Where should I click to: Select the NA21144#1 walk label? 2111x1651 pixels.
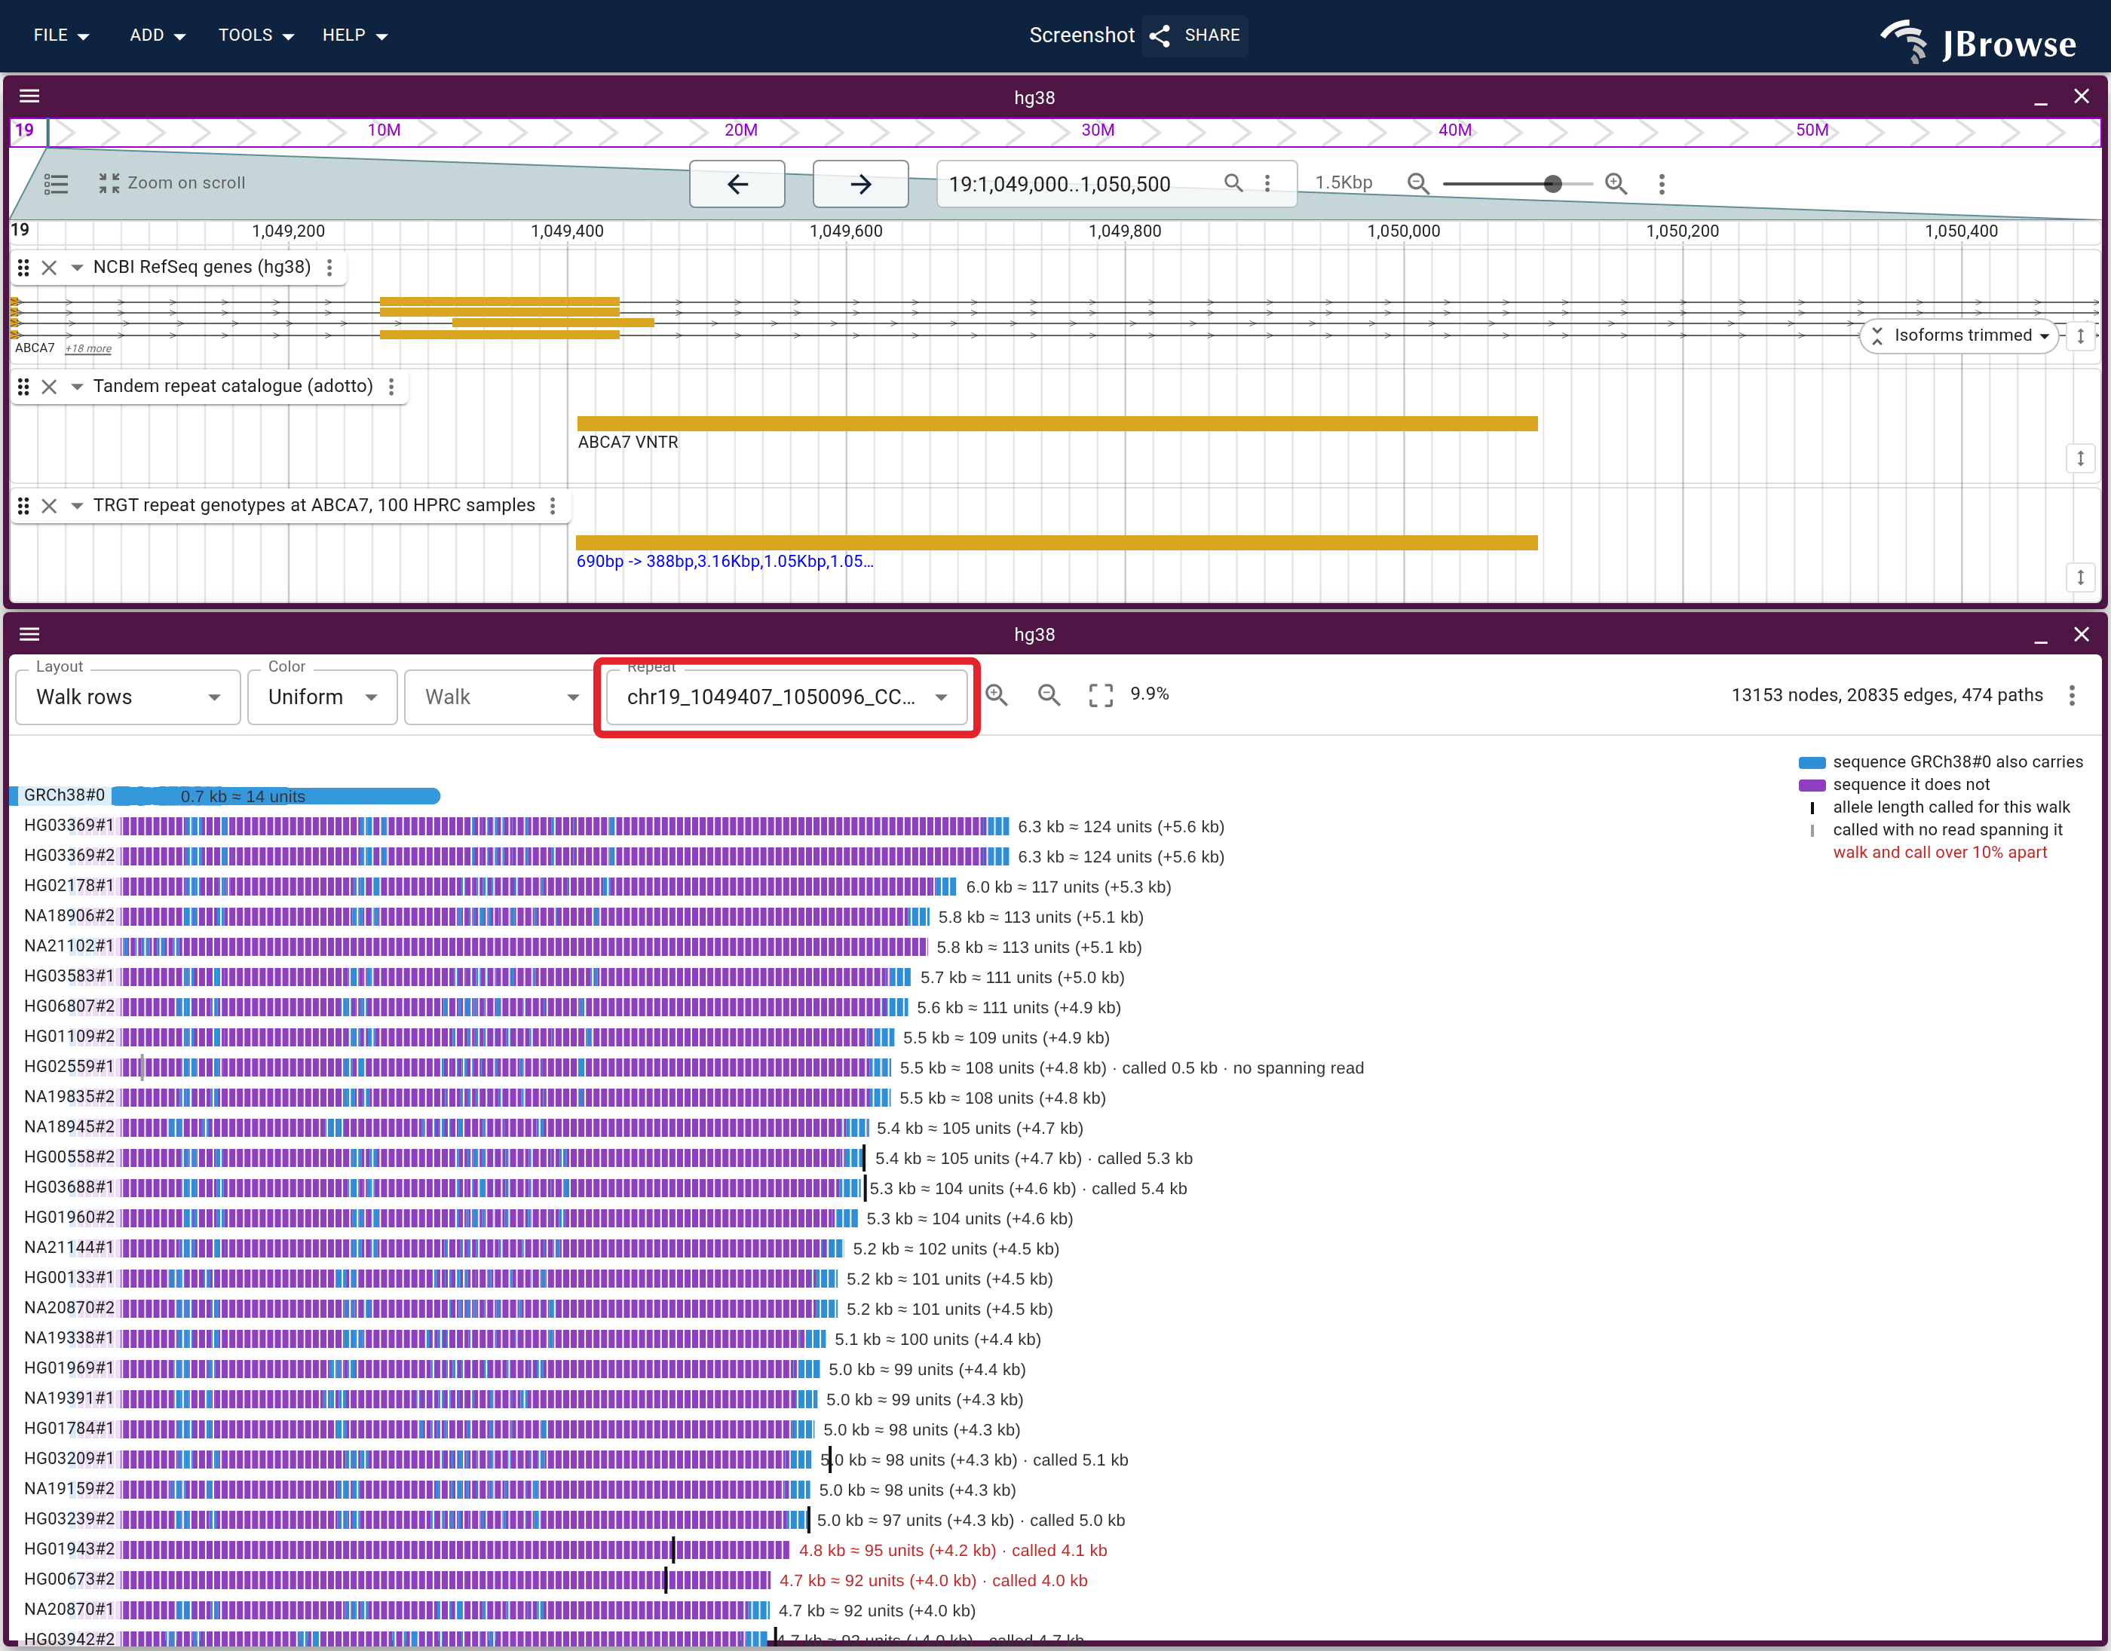tap(69, 1248)
